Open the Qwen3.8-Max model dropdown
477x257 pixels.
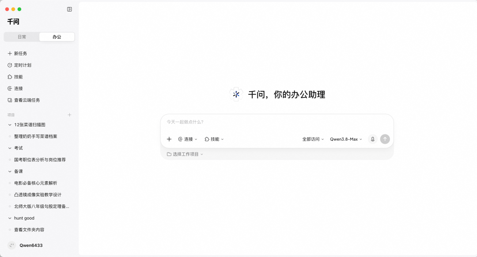(346, 139)
